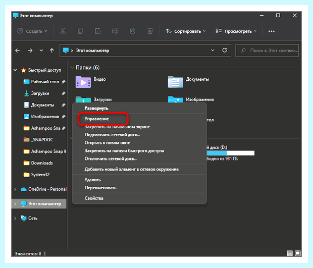Click the Copy icon in toolbar
The image size is (313, 268).
(x=80, y=31)
